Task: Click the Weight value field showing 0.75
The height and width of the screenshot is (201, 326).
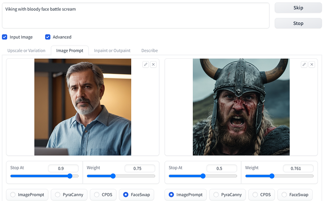Action: (x=140, y=168)
